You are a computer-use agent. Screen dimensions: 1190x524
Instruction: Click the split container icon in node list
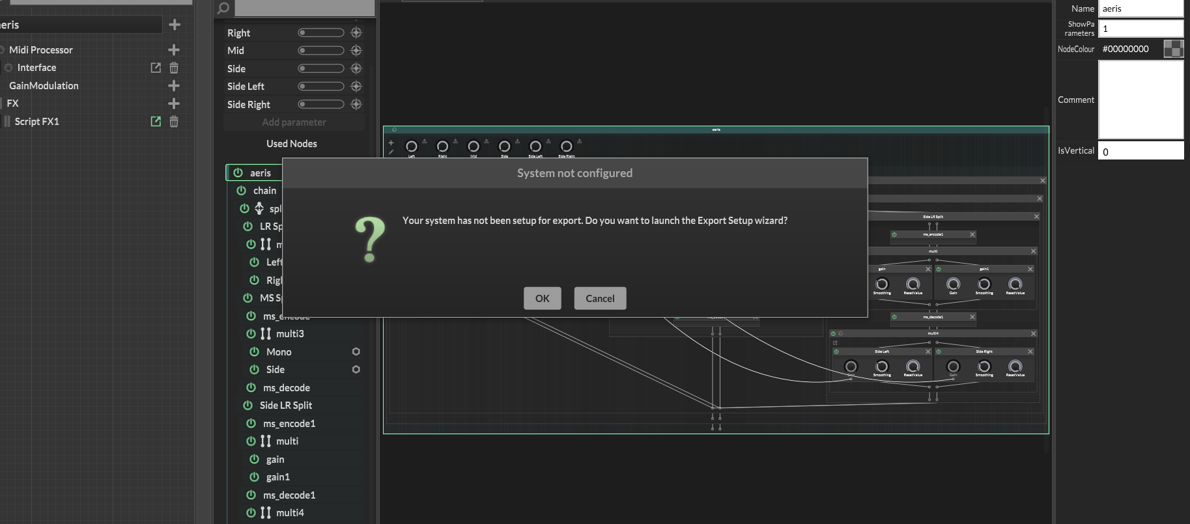coord(259,208)
